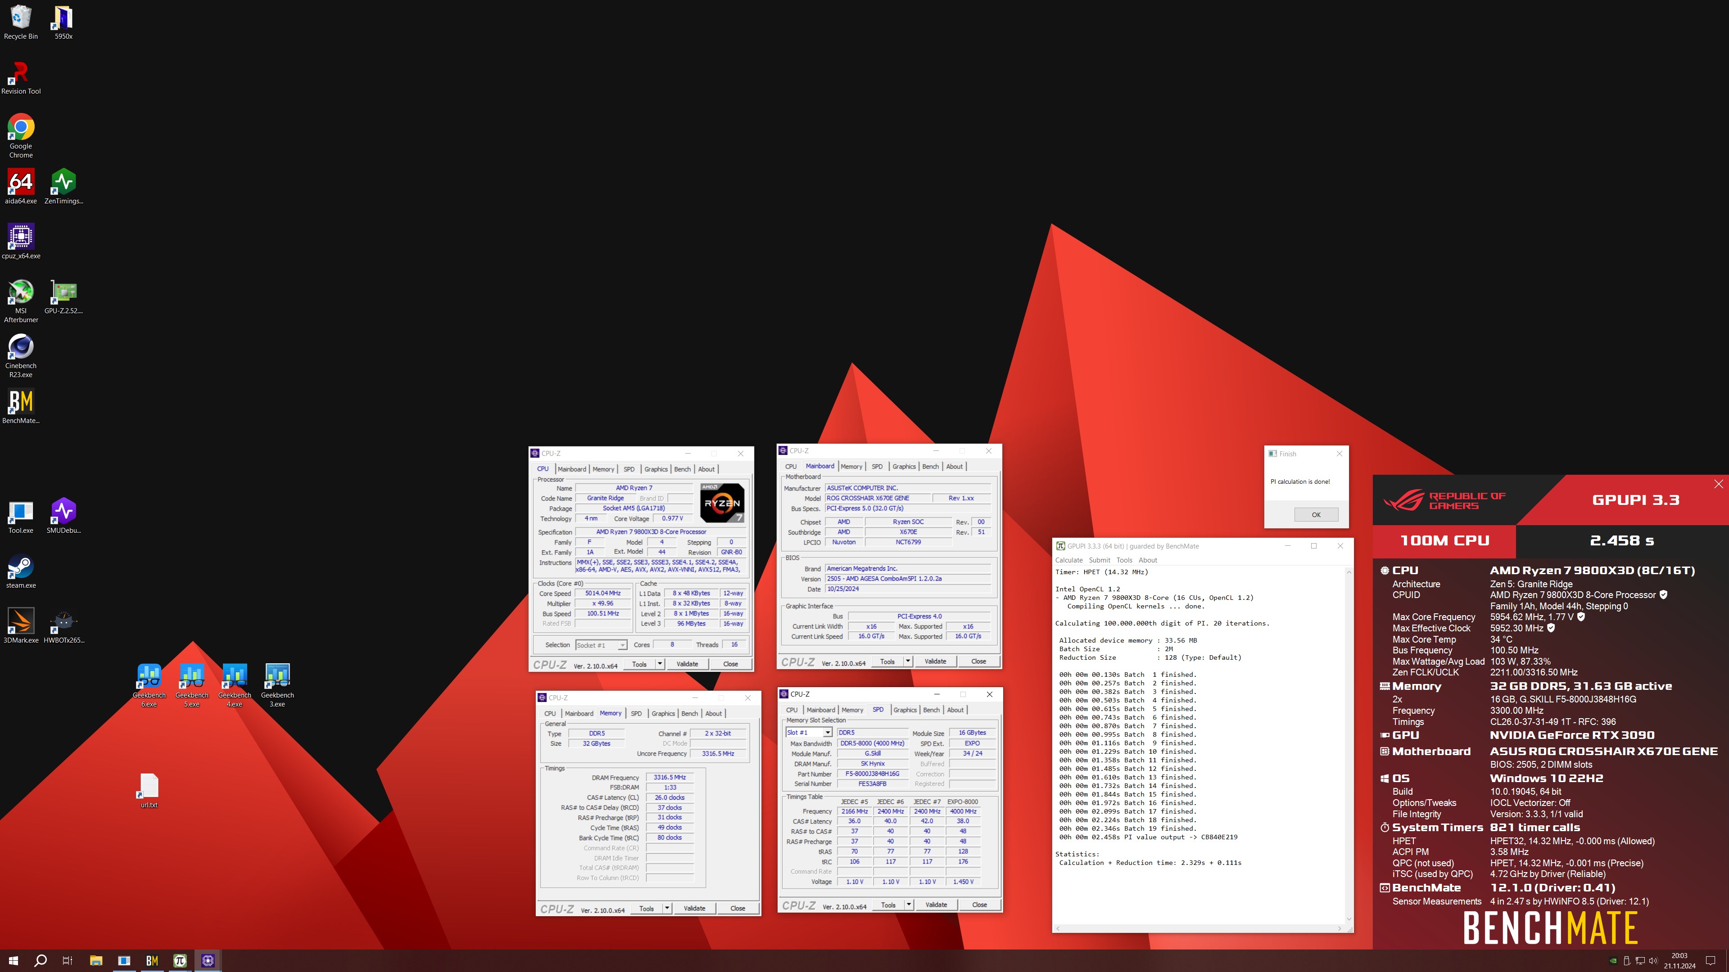Open Task View on the taskbar
Screen dimensions: 1729x972
(67, 961)
